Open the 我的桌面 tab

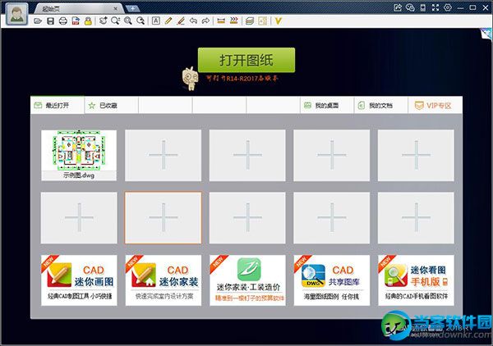(x=327, y=106)
